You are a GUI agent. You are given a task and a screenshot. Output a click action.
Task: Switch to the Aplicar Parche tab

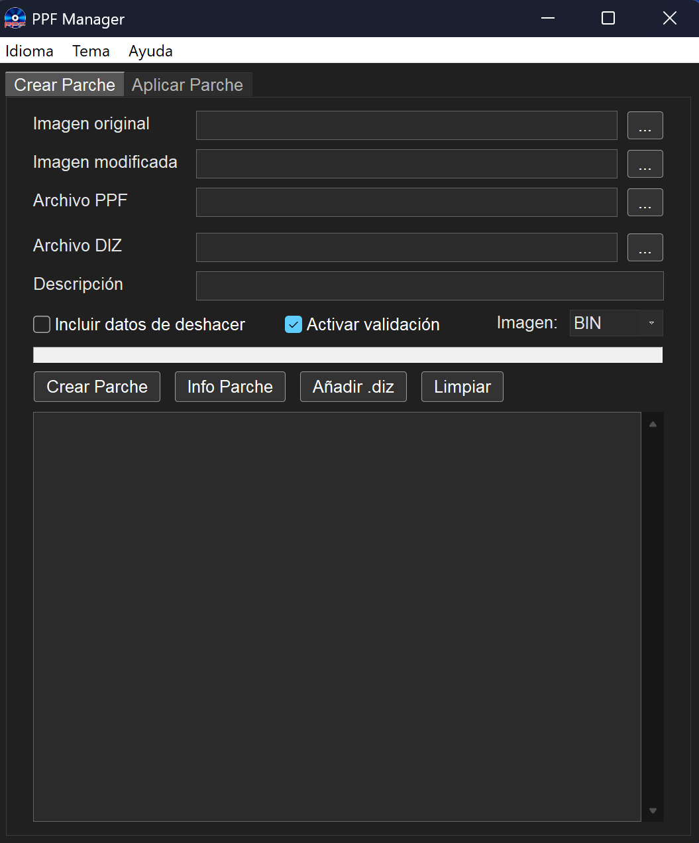pos(188,85)
